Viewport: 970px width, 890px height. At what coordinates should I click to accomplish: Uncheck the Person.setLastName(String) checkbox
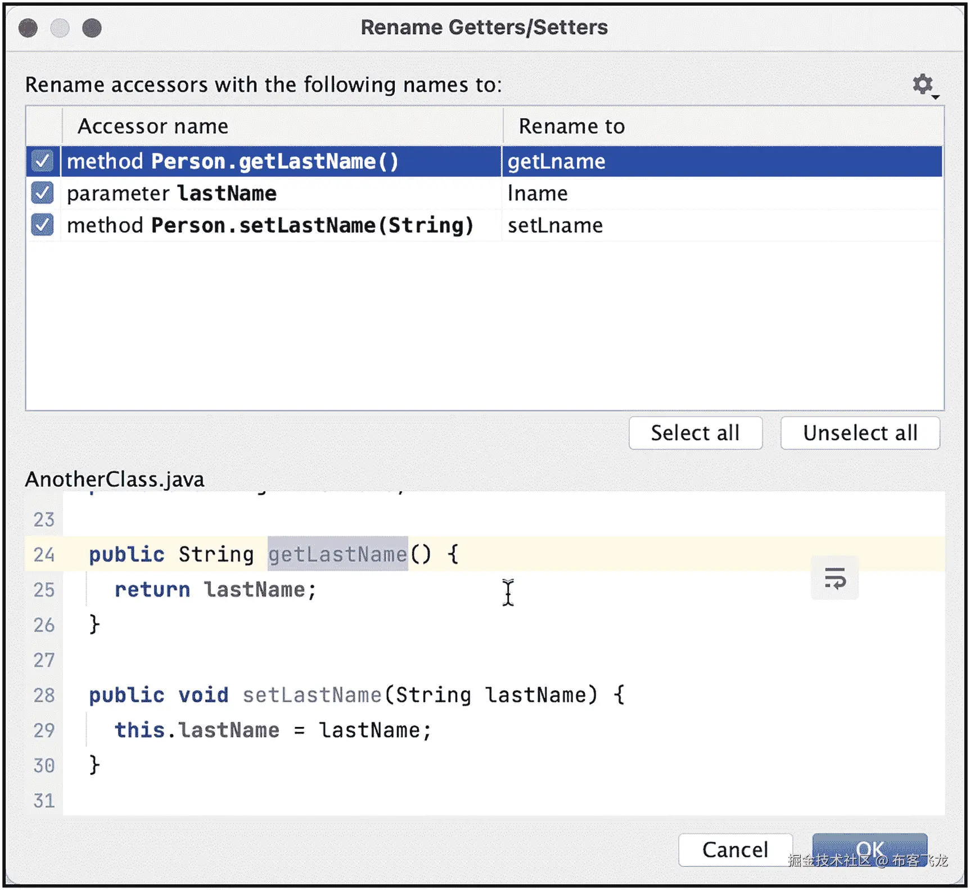[42, 225]
